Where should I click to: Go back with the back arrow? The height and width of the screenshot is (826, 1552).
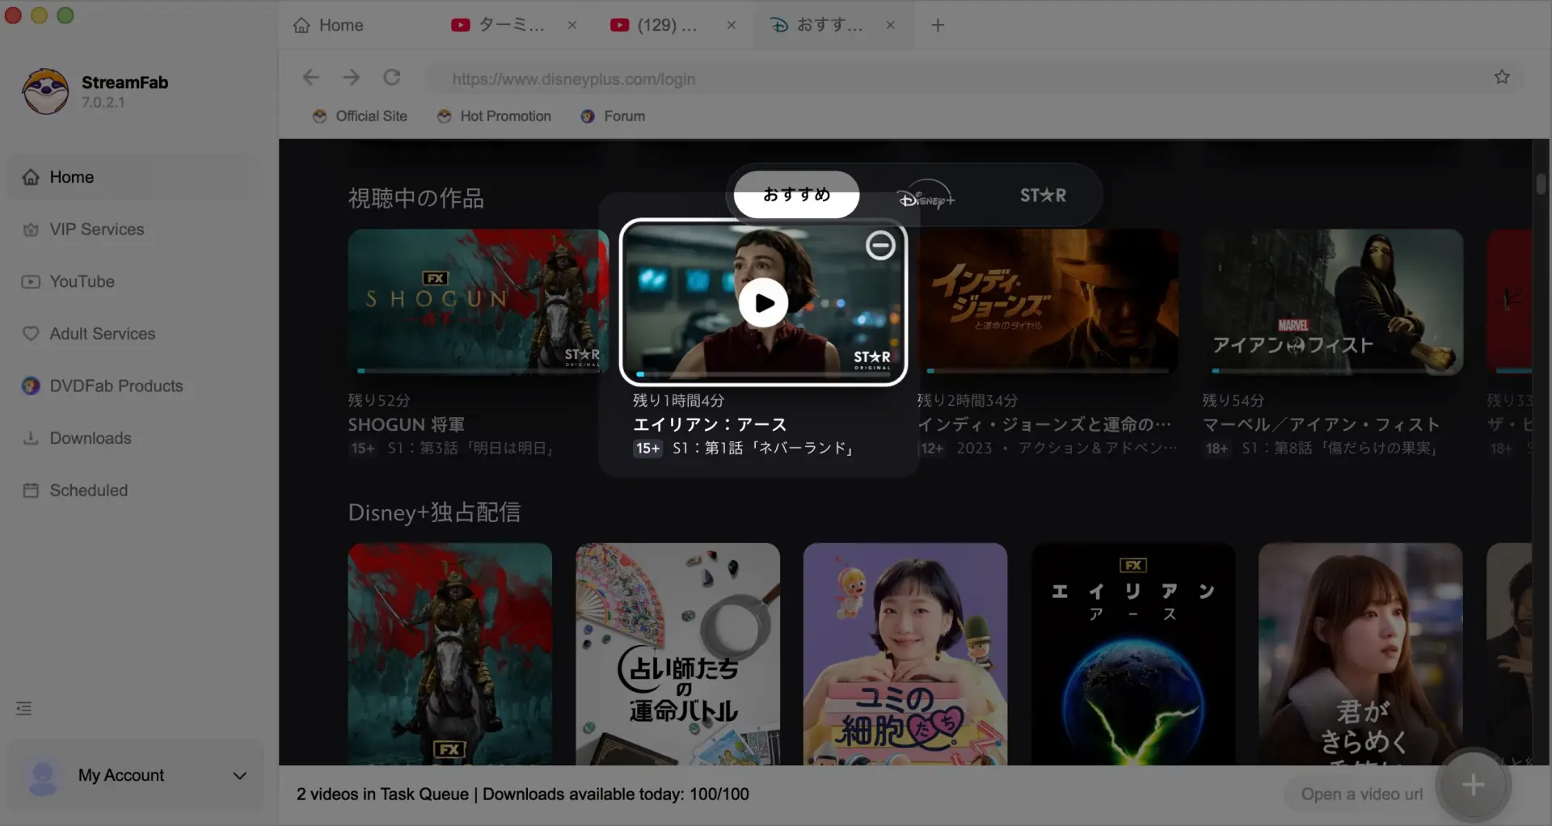tap(311, 78)
